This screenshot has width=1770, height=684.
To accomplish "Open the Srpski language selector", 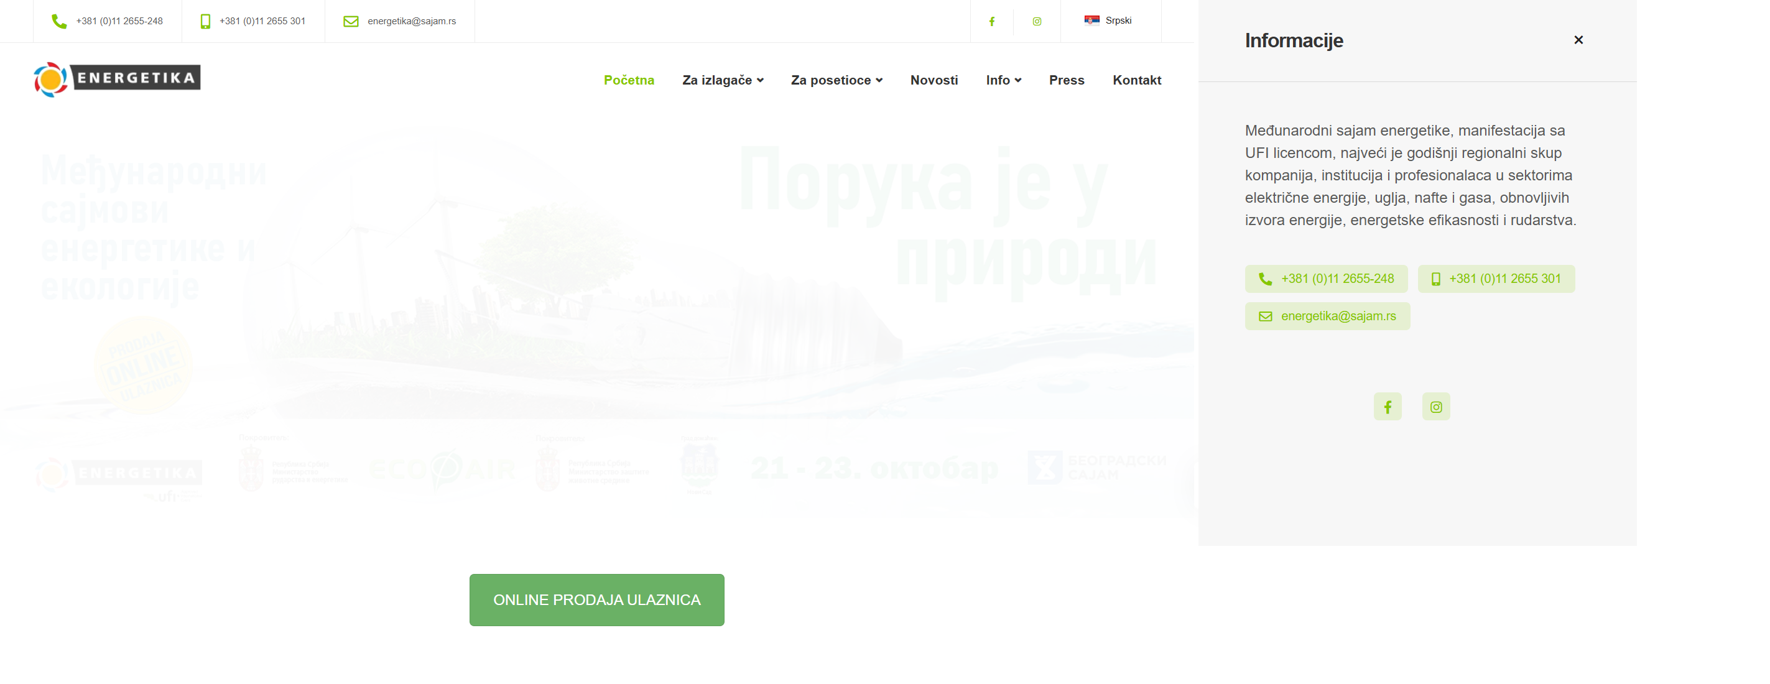I will (x=1108, y=21).
